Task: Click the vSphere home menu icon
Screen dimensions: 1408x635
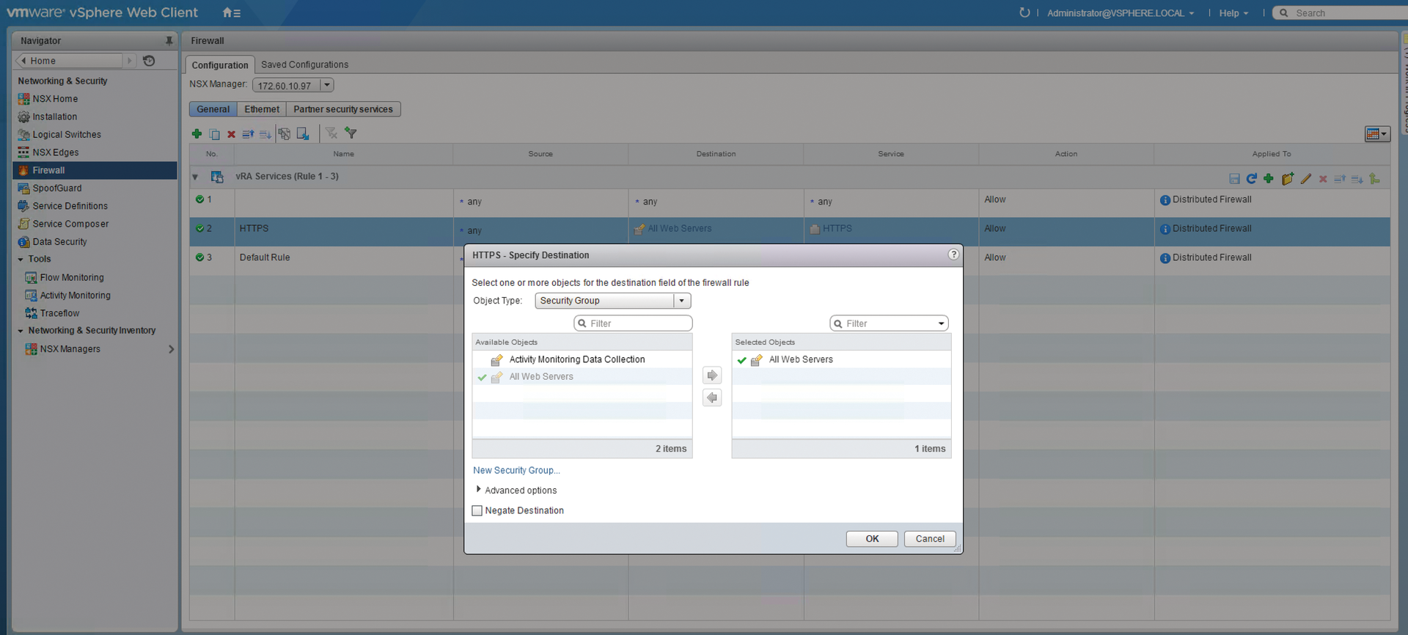Action: click(231, 13)
